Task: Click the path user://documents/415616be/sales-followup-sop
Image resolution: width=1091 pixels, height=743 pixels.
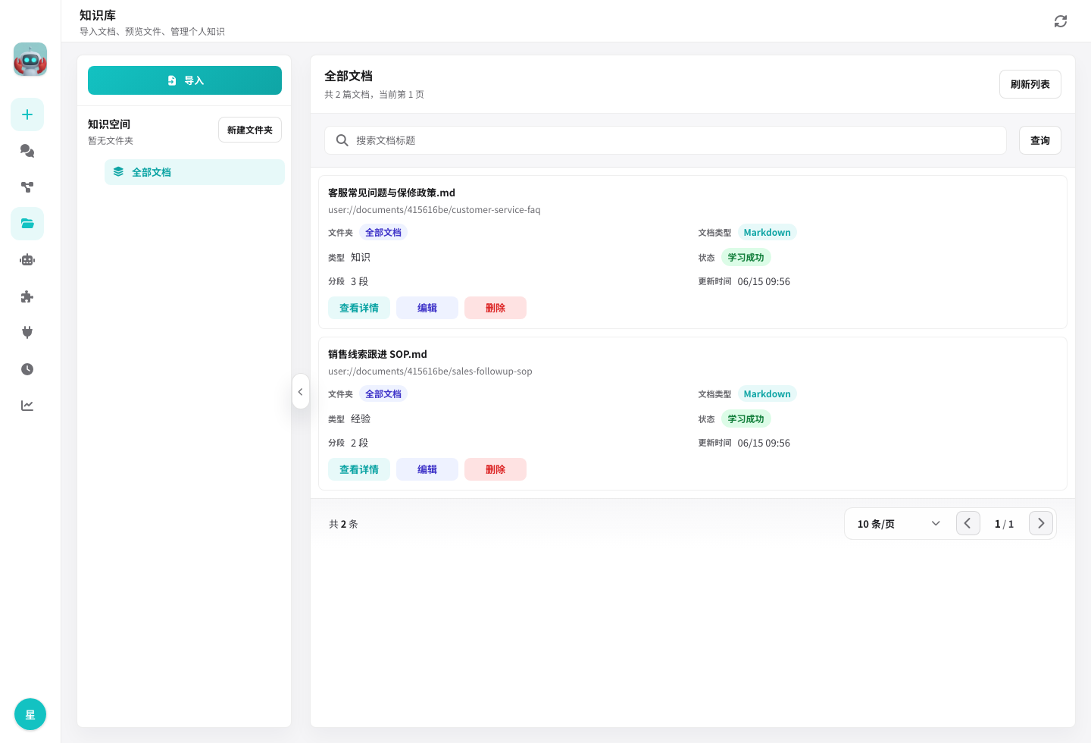Action: 430,371
